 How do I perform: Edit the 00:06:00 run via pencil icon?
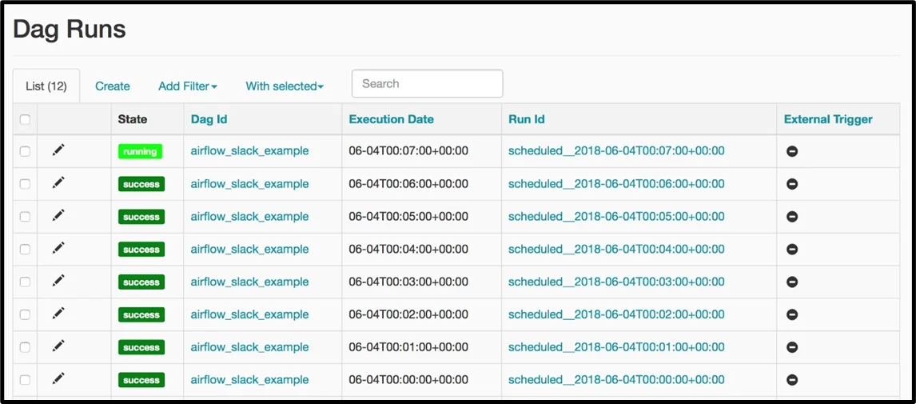click(58, 183)
